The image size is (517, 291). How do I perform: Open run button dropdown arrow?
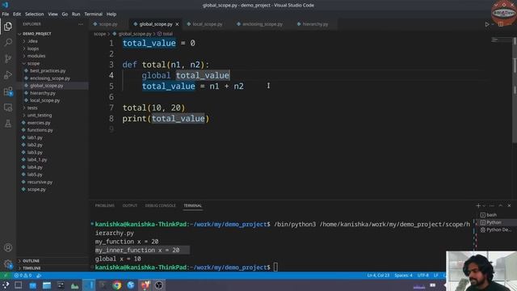[493, 24]
